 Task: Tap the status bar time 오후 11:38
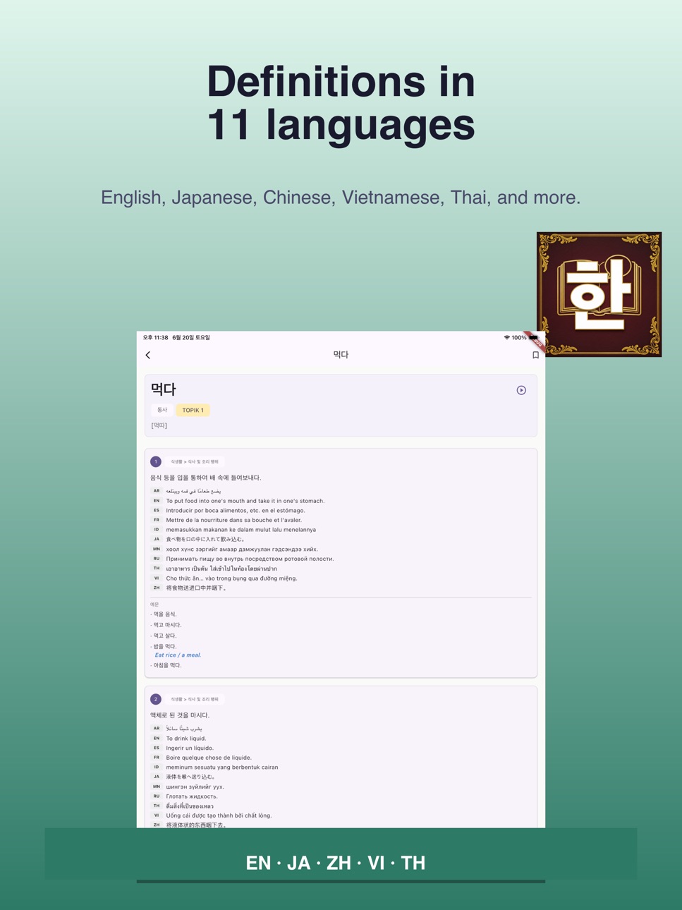155,338
